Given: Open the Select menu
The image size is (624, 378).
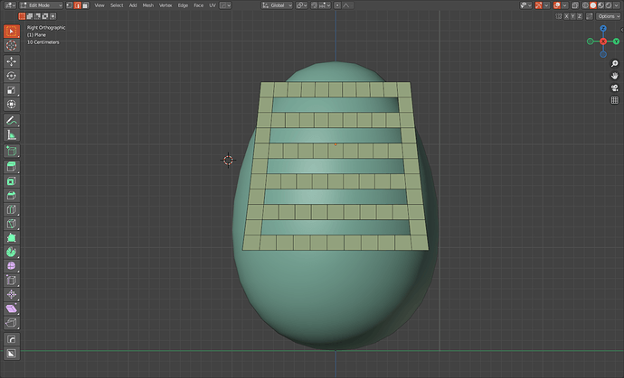Looking at the screenshot, I should point(117,5).
